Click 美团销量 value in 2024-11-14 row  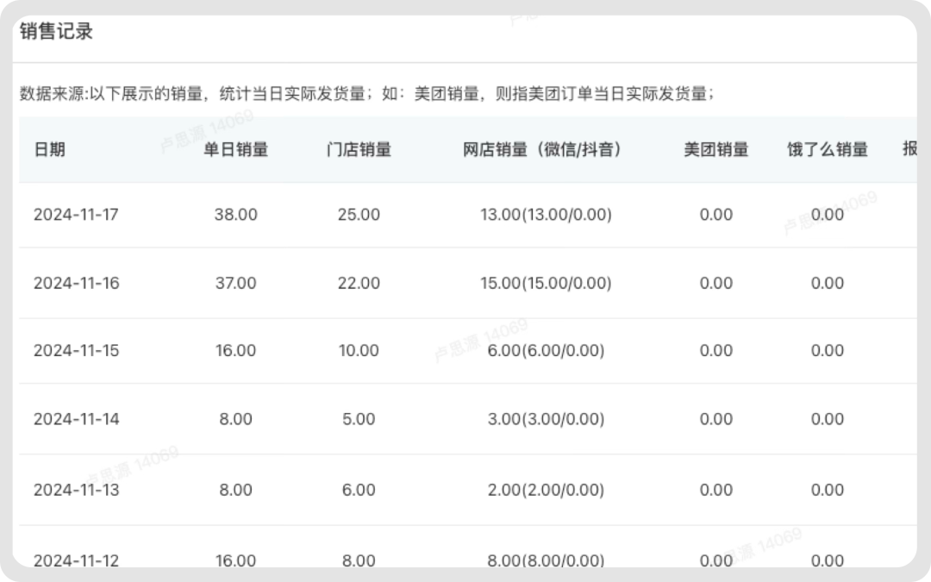pos(715,419)
